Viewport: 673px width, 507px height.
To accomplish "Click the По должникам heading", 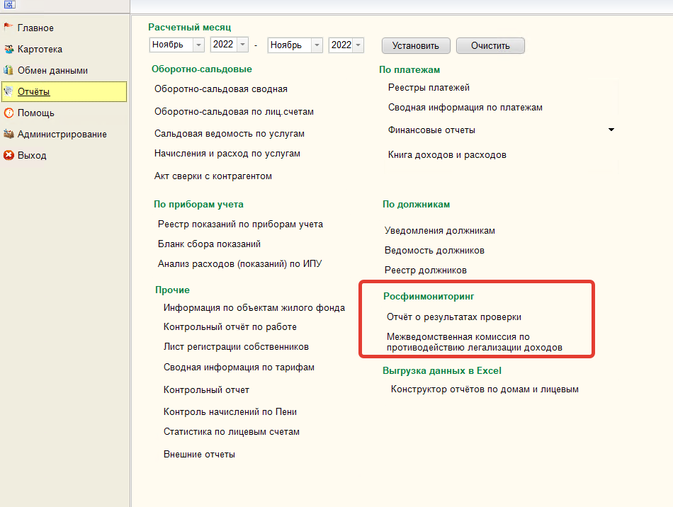I will click(417, 205).
